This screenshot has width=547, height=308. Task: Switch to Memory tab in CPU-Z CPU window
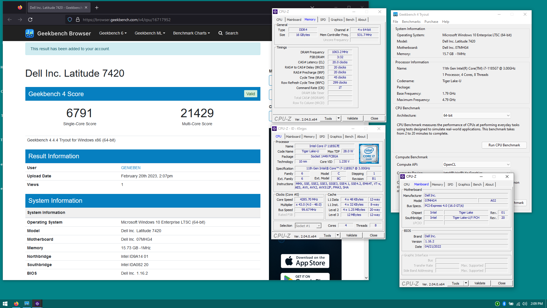click(309, 137)
